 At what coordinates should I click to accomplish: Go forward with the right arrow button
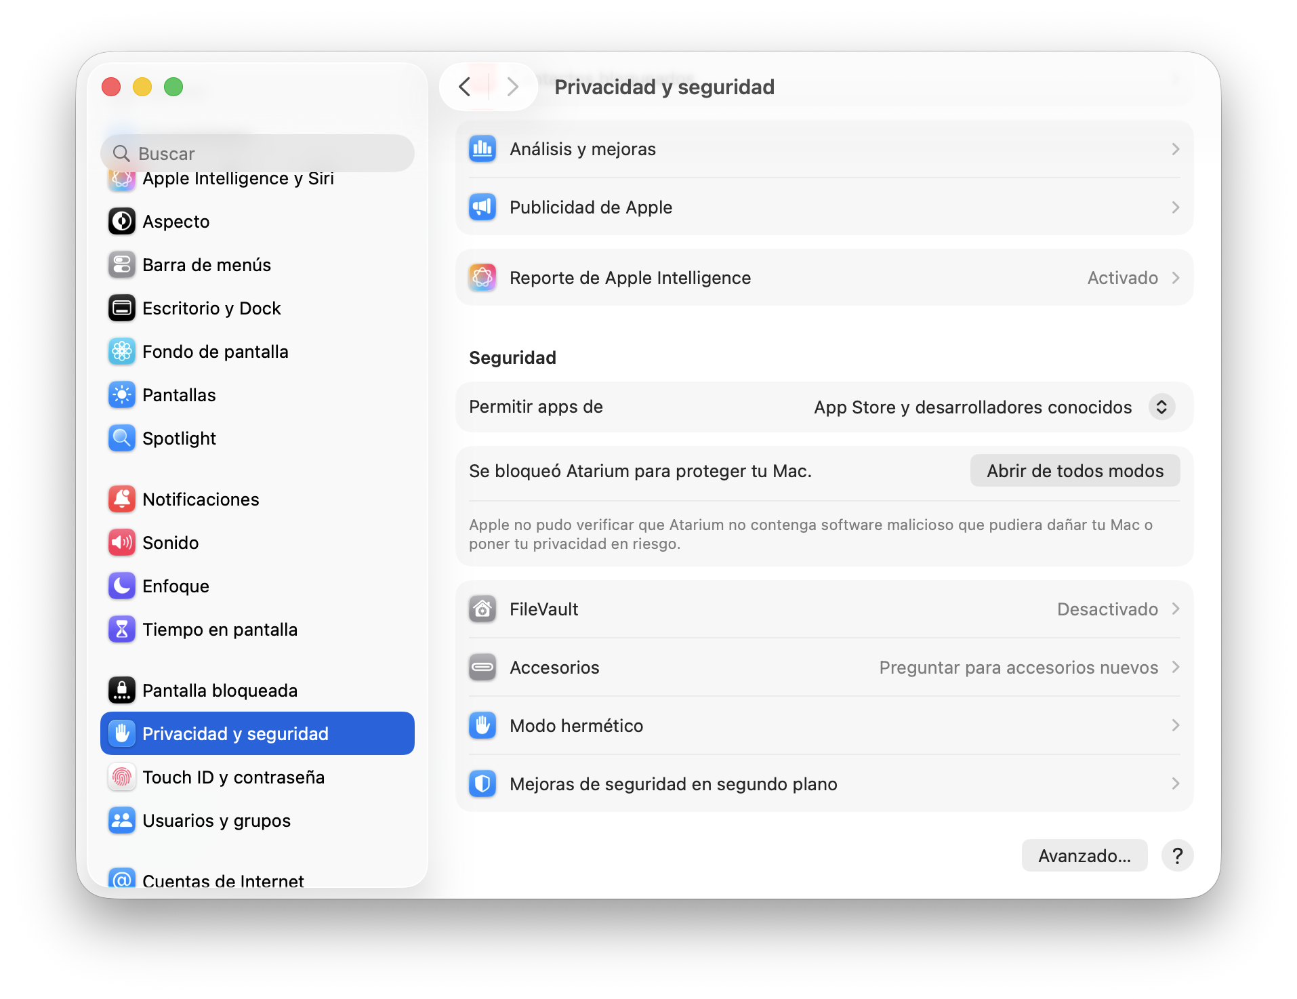point(512,87)
